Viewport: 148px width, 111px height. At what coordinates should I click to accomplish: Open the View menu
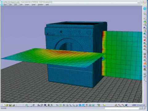21,5
